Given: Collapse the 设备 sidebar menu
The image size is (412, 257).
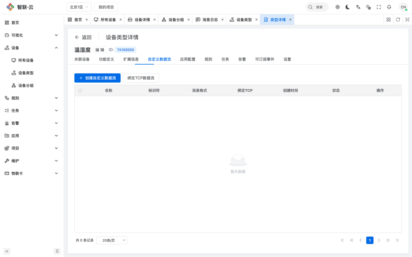Looking at the screenshot, I should pyautogui.click(x=32, y=48).
